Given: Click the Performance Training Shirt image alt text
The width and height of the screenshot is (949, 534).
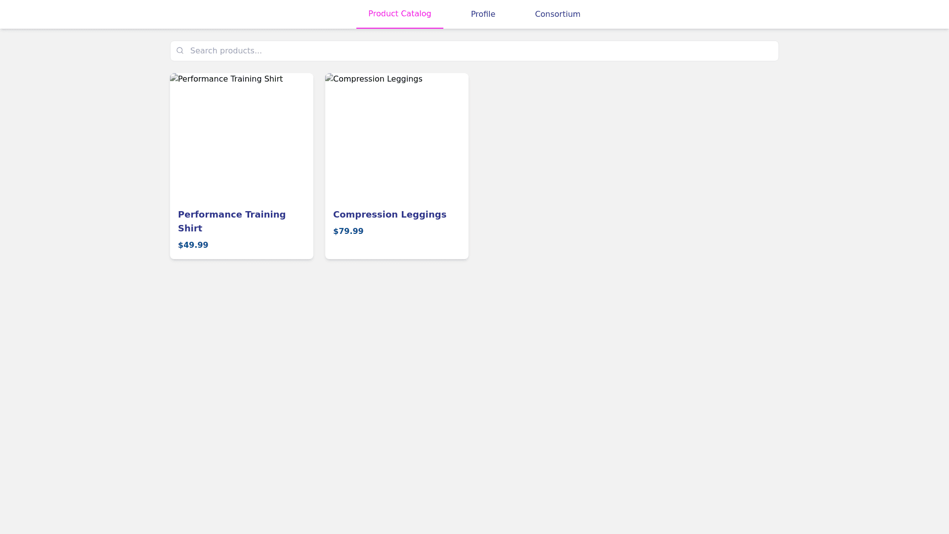Looking at the screenshot, I should pos(230,79).
